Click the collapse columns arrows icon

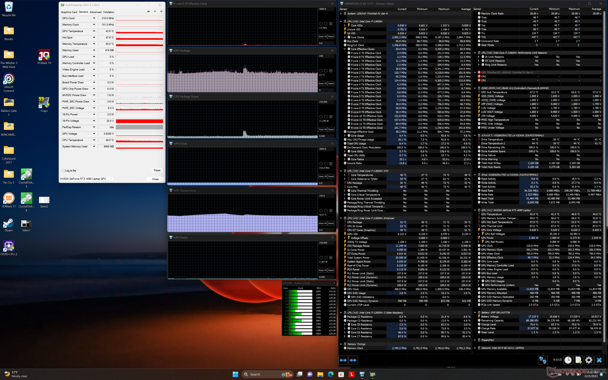(353, 360)
